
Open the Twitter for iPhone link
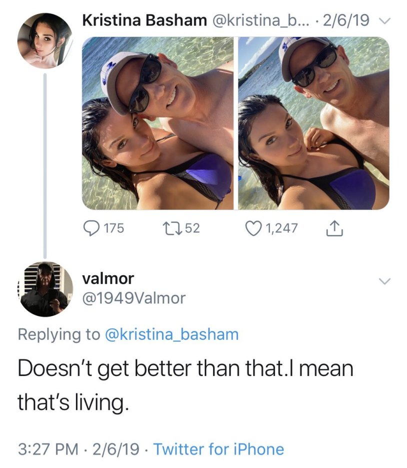click(218, 449)
